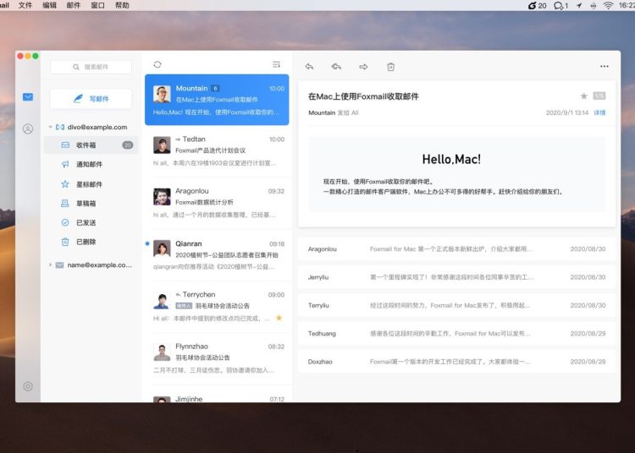Select the 星标邮件 starred folder
635x453 pixels.
point(89,183)
